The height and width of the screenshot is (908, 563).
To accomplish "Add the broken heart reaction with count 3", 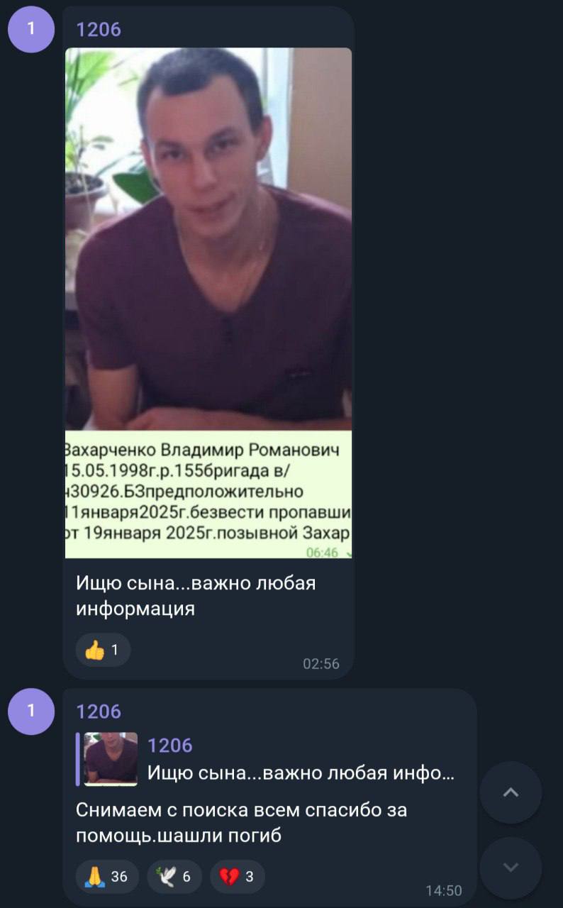I will pos(238,877).
